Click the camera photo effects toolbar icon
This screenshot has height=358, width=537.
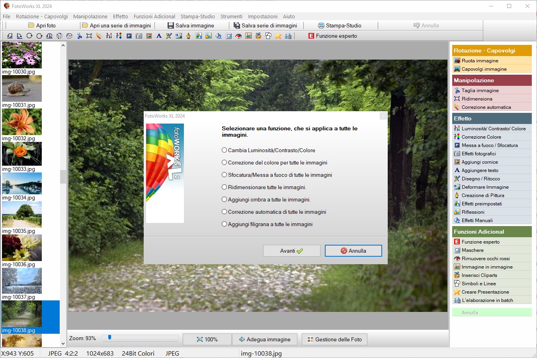pos(139,36)
